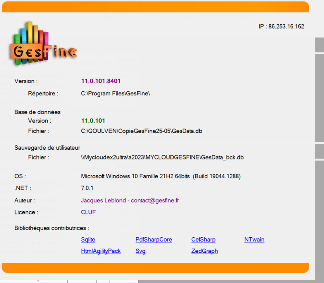Click the Windows 10 OS build text
The height and width of the screenshot is (283, 324).
(160, 176)
